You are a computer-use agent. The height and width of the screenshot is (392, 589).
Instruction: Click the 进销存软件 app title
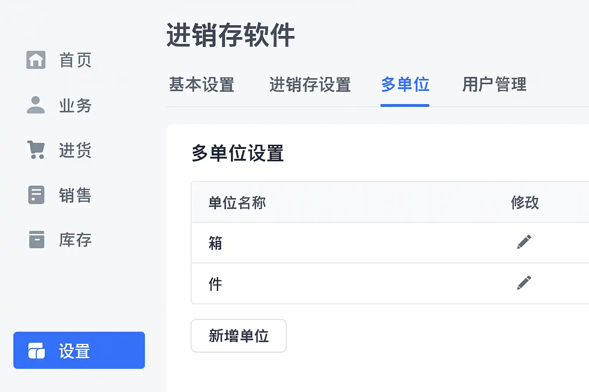(x=230, y=35)
